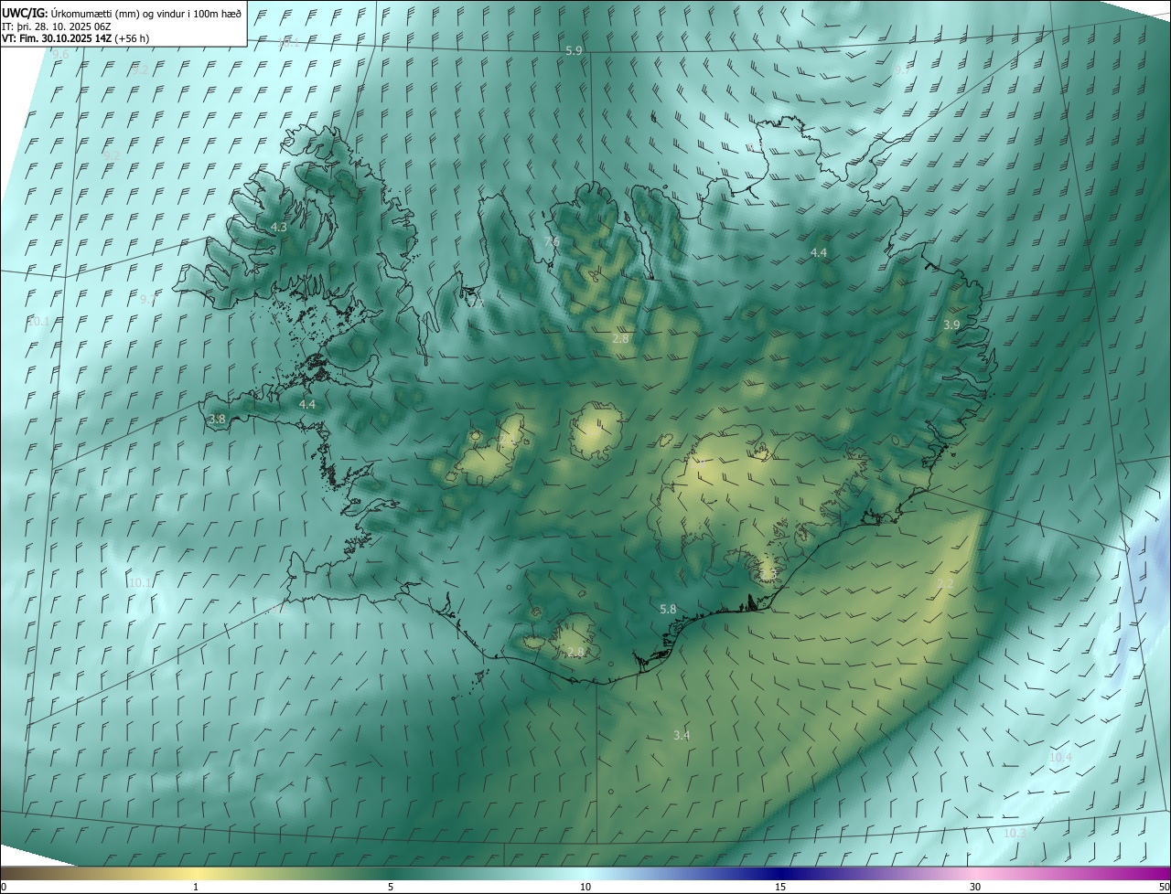Click the 5.9 value label on the map
1171x894 pixels.
[x=574, y=51]
